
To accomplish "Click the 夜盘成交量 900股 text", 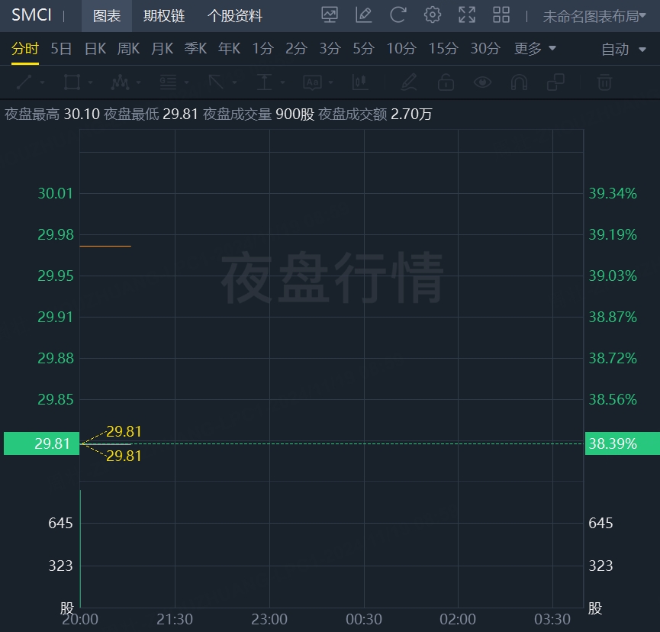I will 259,114.
